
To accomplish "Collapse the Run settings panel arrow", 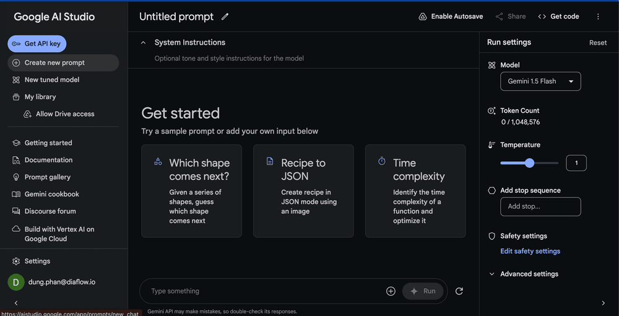I will pyautogui.click(x=604, y=303).
